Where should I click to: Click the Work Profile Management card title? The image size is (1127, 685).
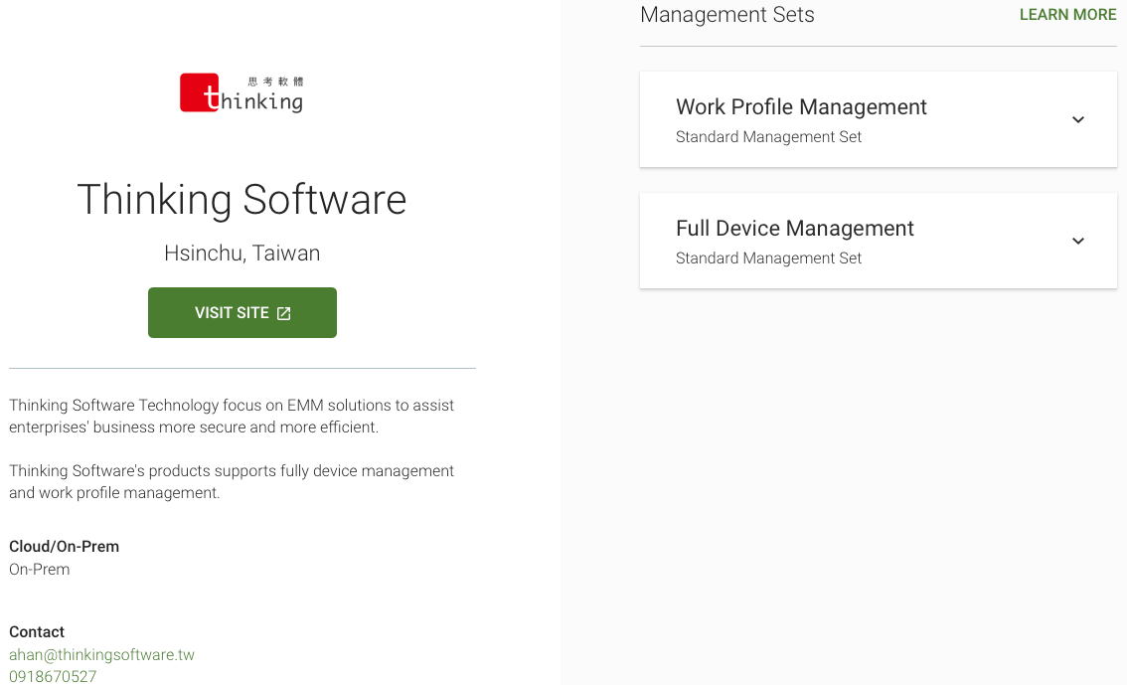[801, 107]
